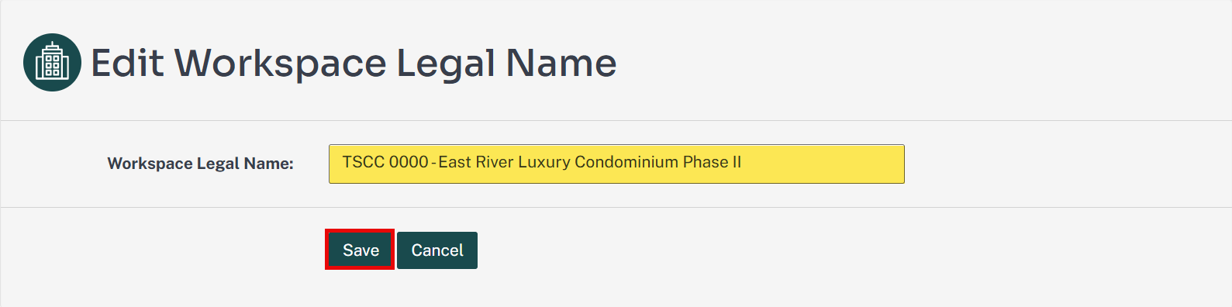Viewport: 1232px width, 307px height.
Task: Save the workspace legal name
Action: (361, 250)
